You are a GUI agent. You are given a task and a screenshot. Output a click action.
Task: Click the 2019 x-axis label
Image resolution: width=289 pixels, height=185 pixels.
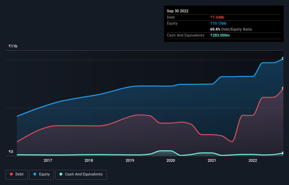[x=130, y=160]
